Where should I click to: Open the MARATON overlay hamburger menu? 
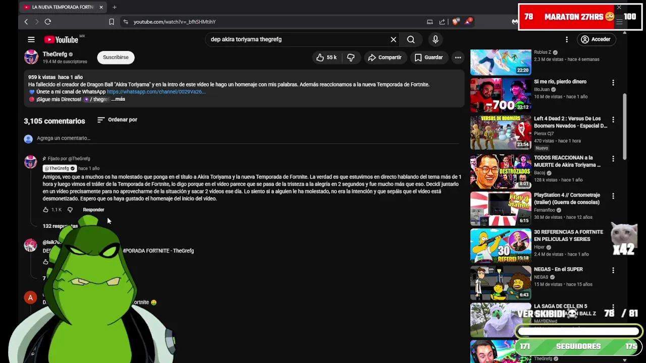[619, 22]
